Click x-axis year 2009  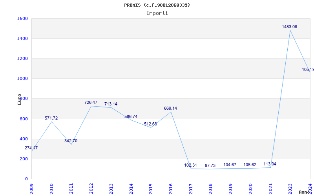(32, 189)
